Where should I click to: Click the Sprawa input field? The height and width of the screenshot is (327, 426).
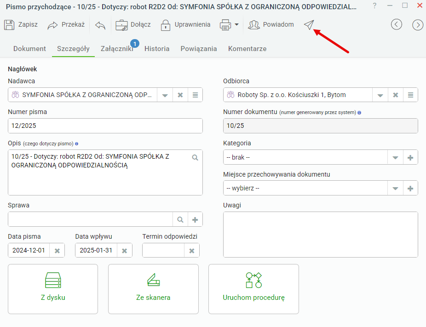pos(90,219)
